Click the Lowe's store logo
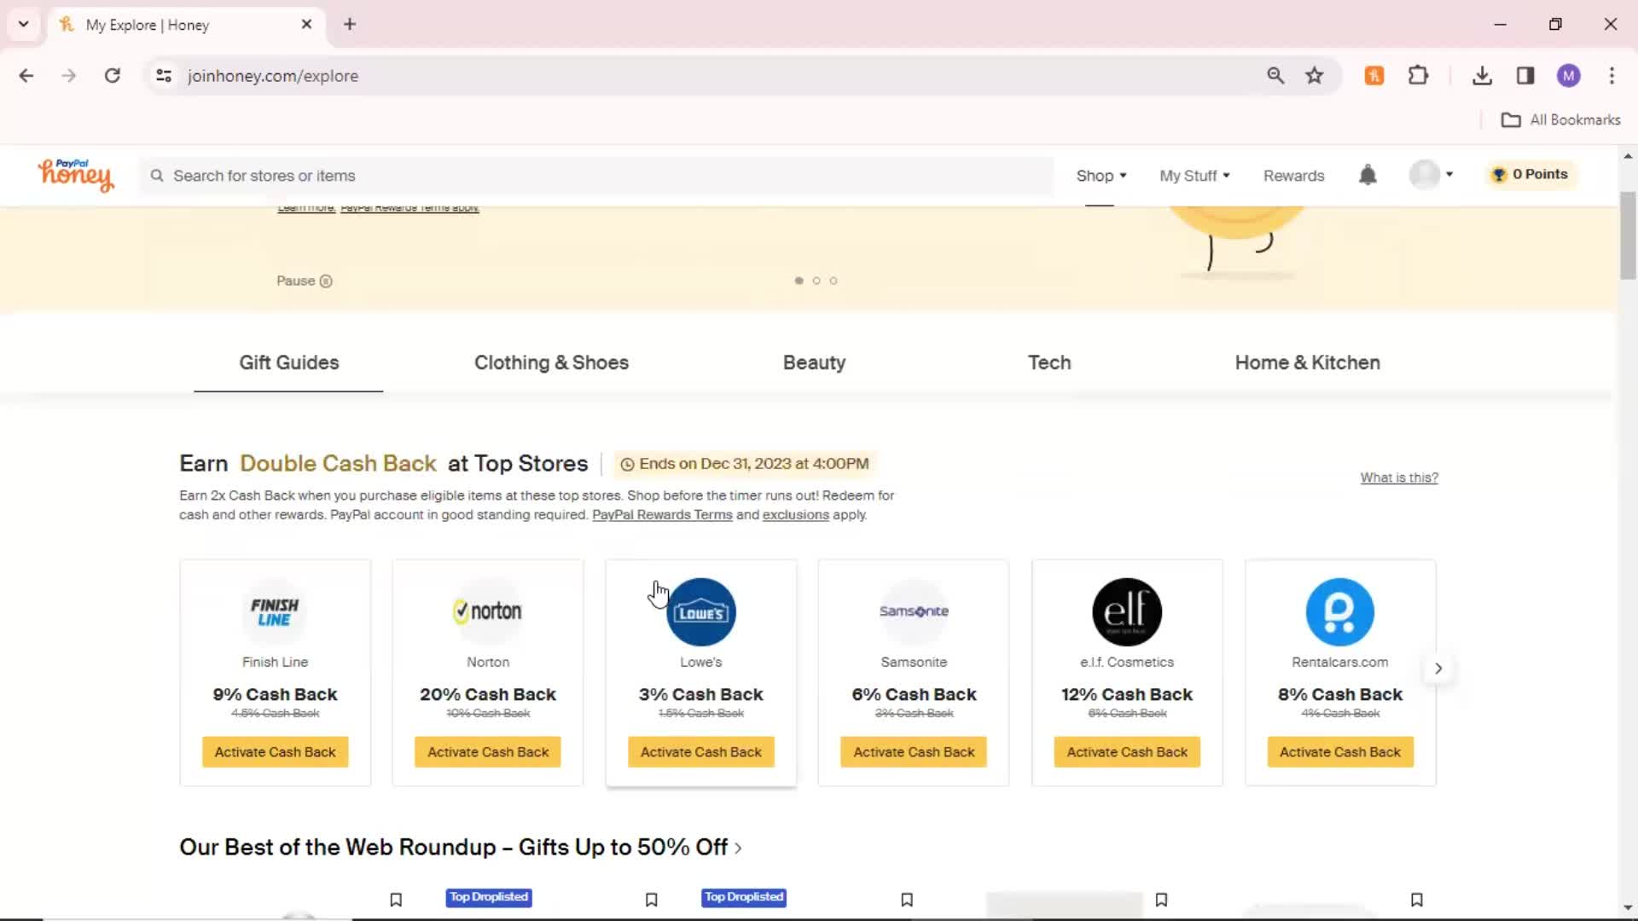 [x=701, y=611]
